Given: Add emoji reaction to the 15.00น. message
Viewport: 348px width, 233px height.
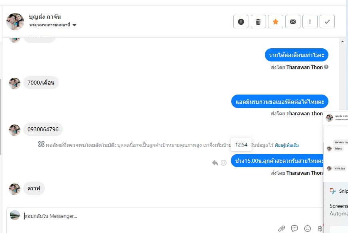Looking at the screenshot, I should coord(224,163).
